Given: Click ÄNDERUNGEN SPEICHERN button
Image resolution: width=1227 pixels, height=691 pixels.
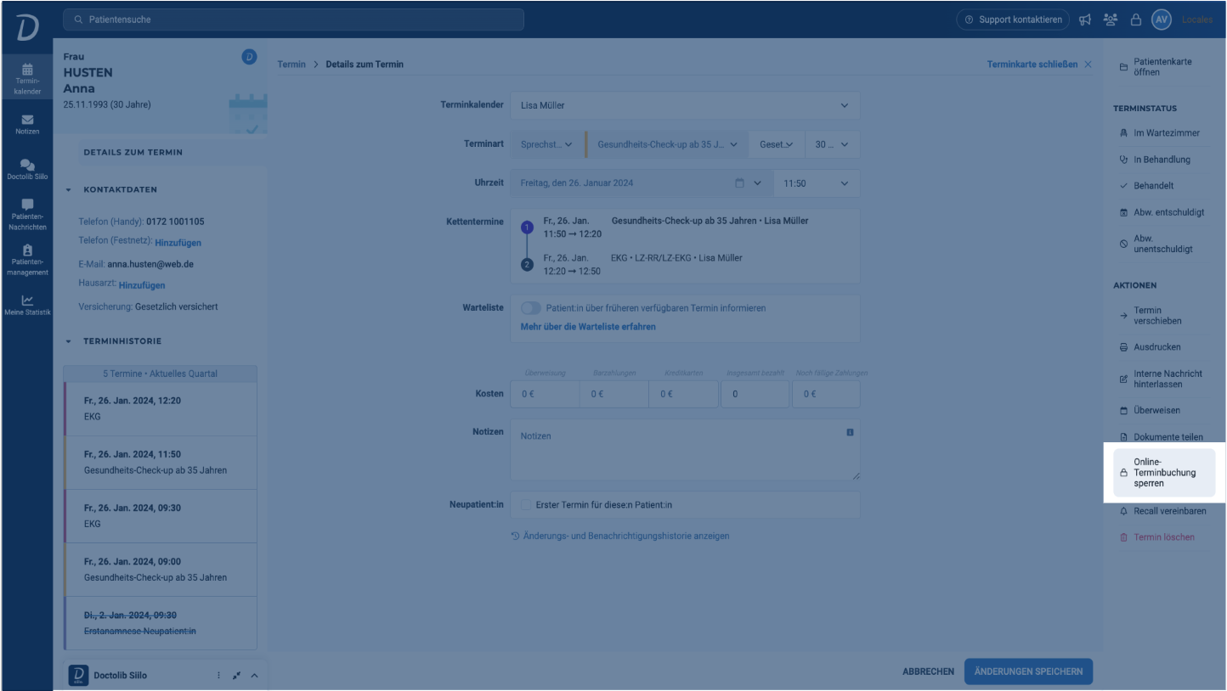Looking at the screenshot, I should pos(1028,671).
